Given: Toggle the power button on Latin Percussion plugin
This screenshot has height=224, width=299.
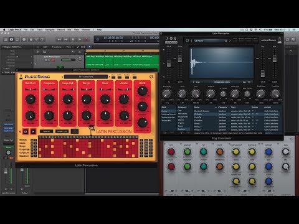Looking at the screenshot, I should [x=151, y=77].
